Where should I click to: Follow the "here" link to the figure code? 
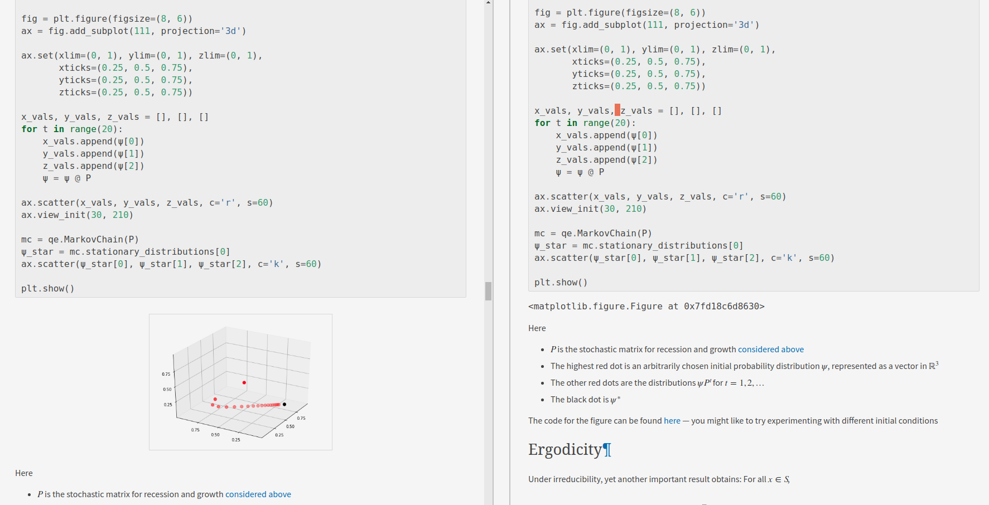pyautogui.click(x=672, y=421)
